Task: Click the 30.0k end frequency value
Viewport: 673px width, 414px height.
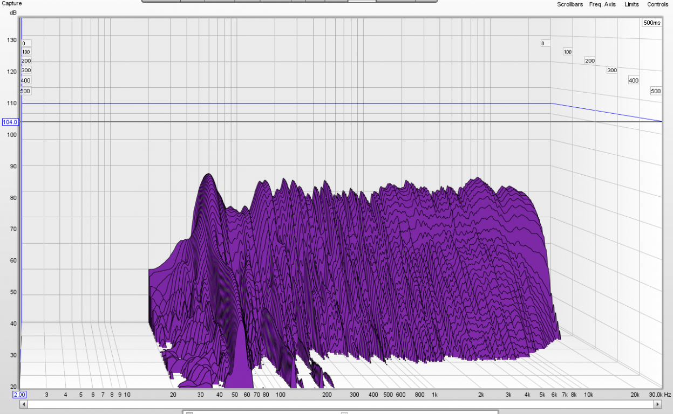Action: [655, 395]
